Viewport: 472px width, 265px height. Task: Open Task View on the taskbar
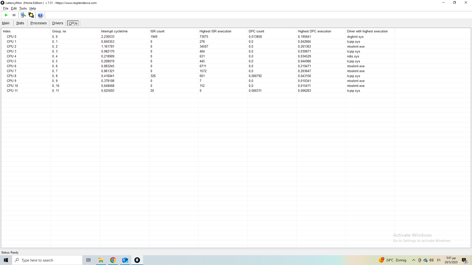tap(88, 260)
